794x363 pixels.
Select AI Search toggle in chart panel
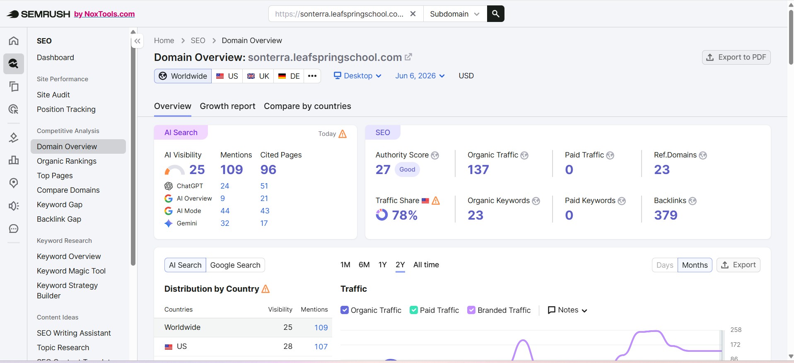(x=185, y=265)
